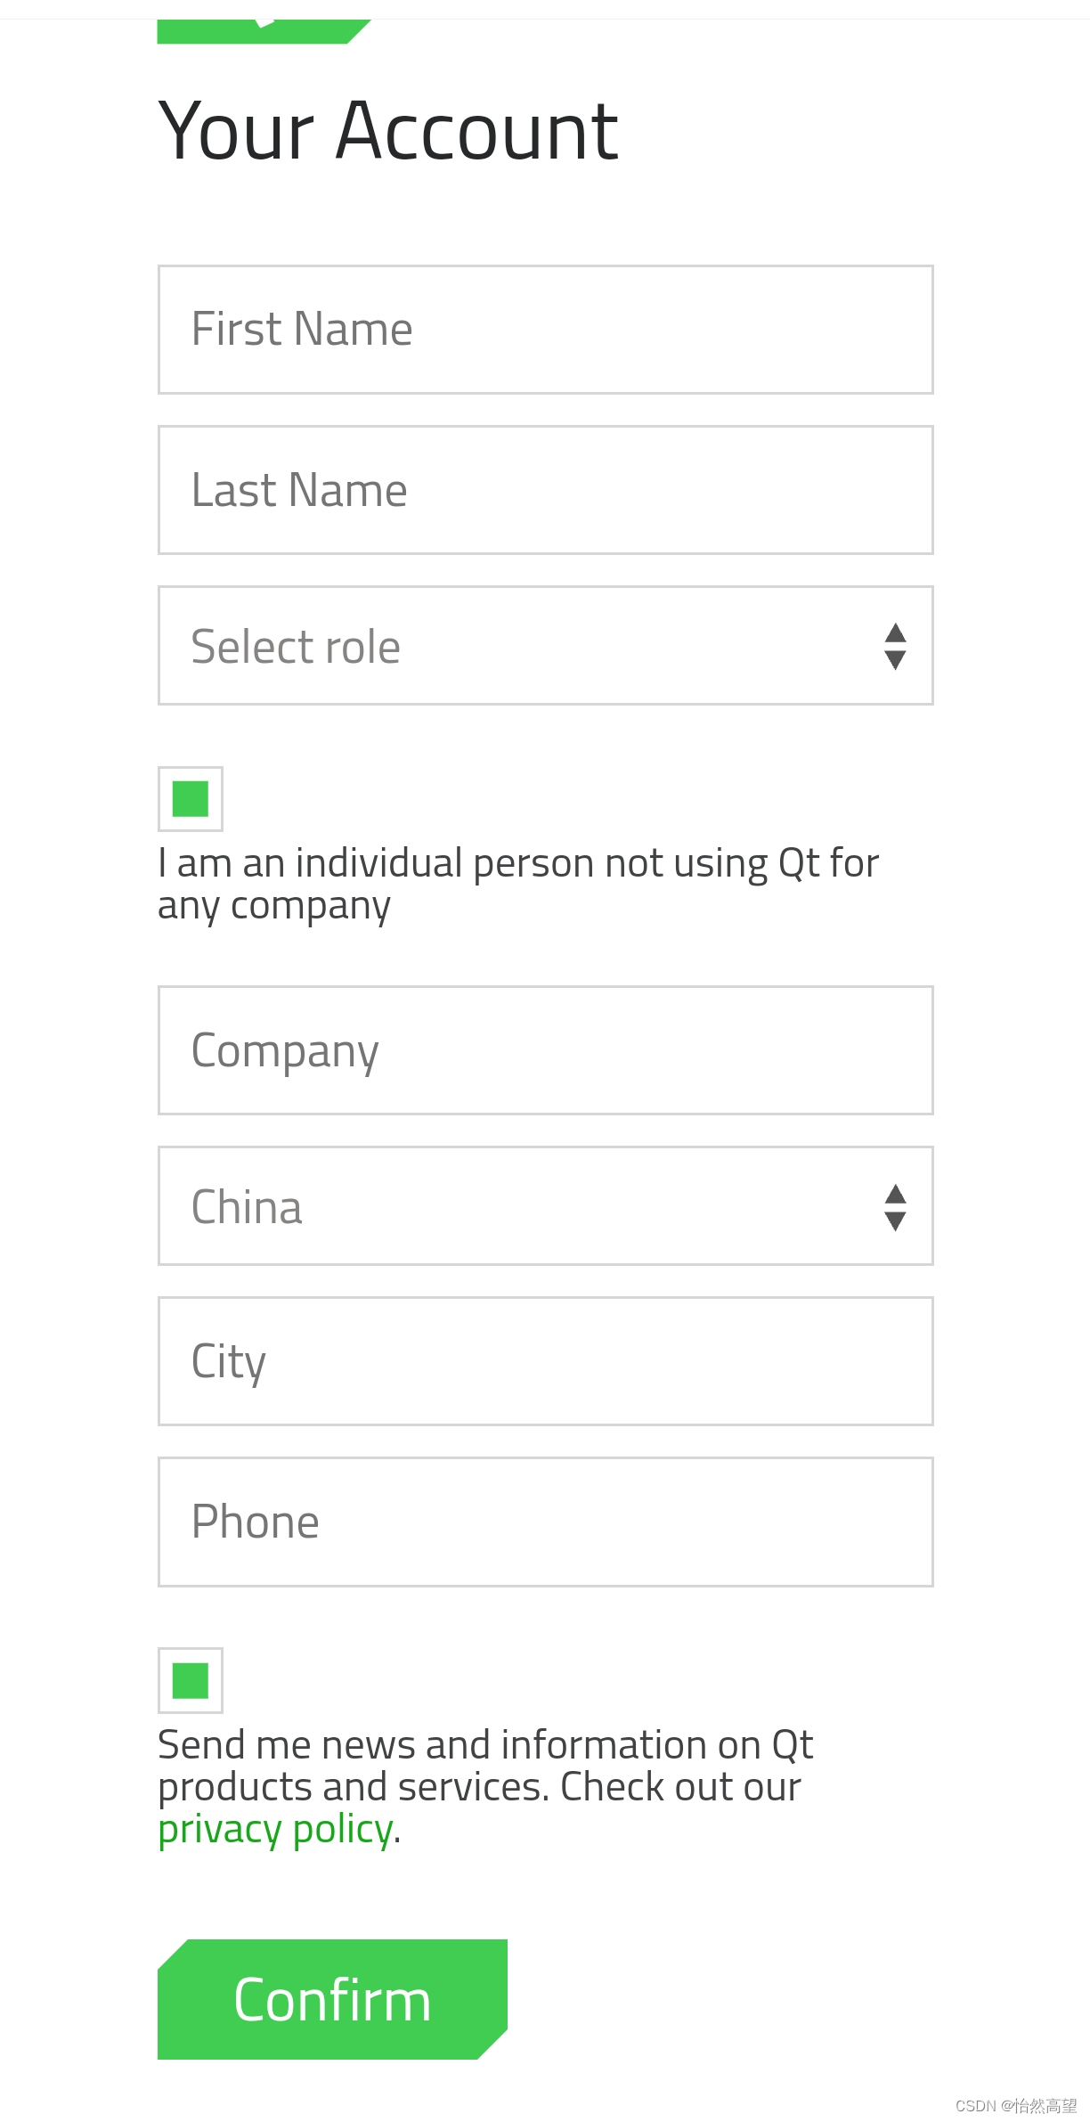Click the role dropdown arrow icon
Screen dimensions: 1090x2122
coord(894,644)
